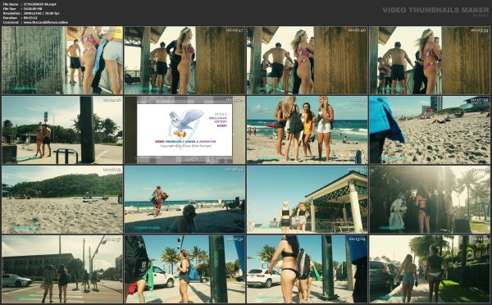Image resolution: width=492 pixels, height=305 pixels.
Task: Select the sun-flared thumbnail with palm trees
Action: pyautogui.click(x=430, y=199)
